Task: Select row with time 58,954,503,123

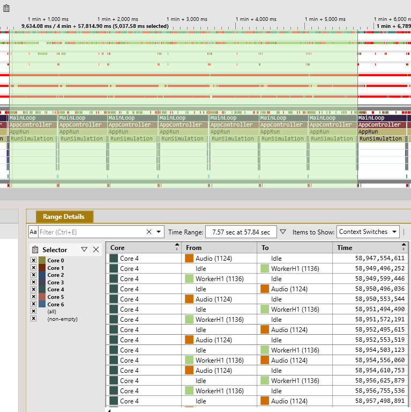Action: [x=257, y=350]
